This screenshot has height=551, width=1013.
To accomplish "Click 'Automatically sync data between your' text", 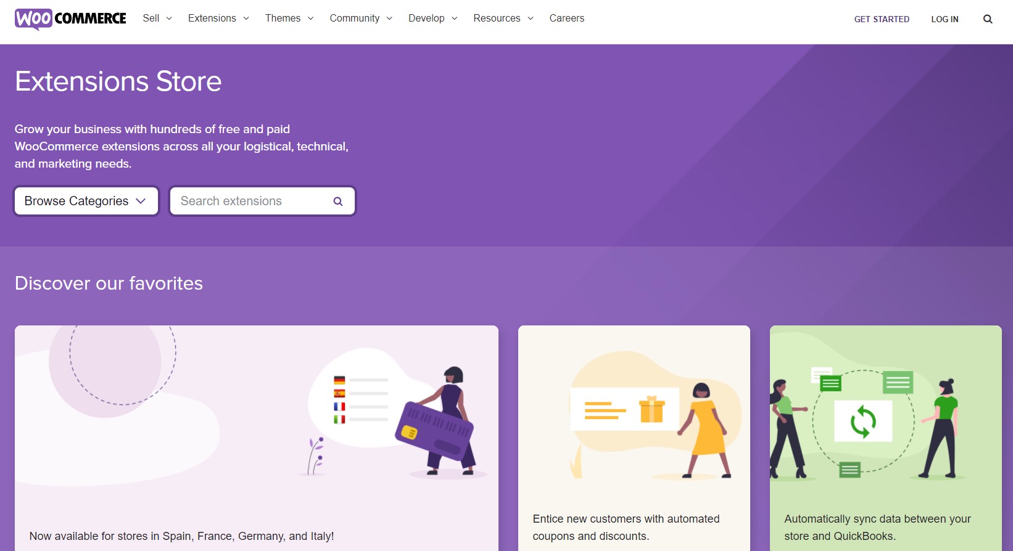I will (x=877, y=519).
